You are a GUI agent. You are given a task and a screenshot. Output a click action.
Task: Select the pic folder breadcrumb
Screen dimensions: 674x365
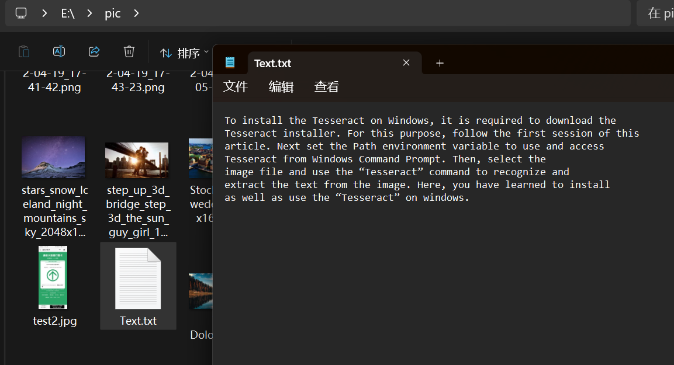pyautogui.click(x=113, y=13)
